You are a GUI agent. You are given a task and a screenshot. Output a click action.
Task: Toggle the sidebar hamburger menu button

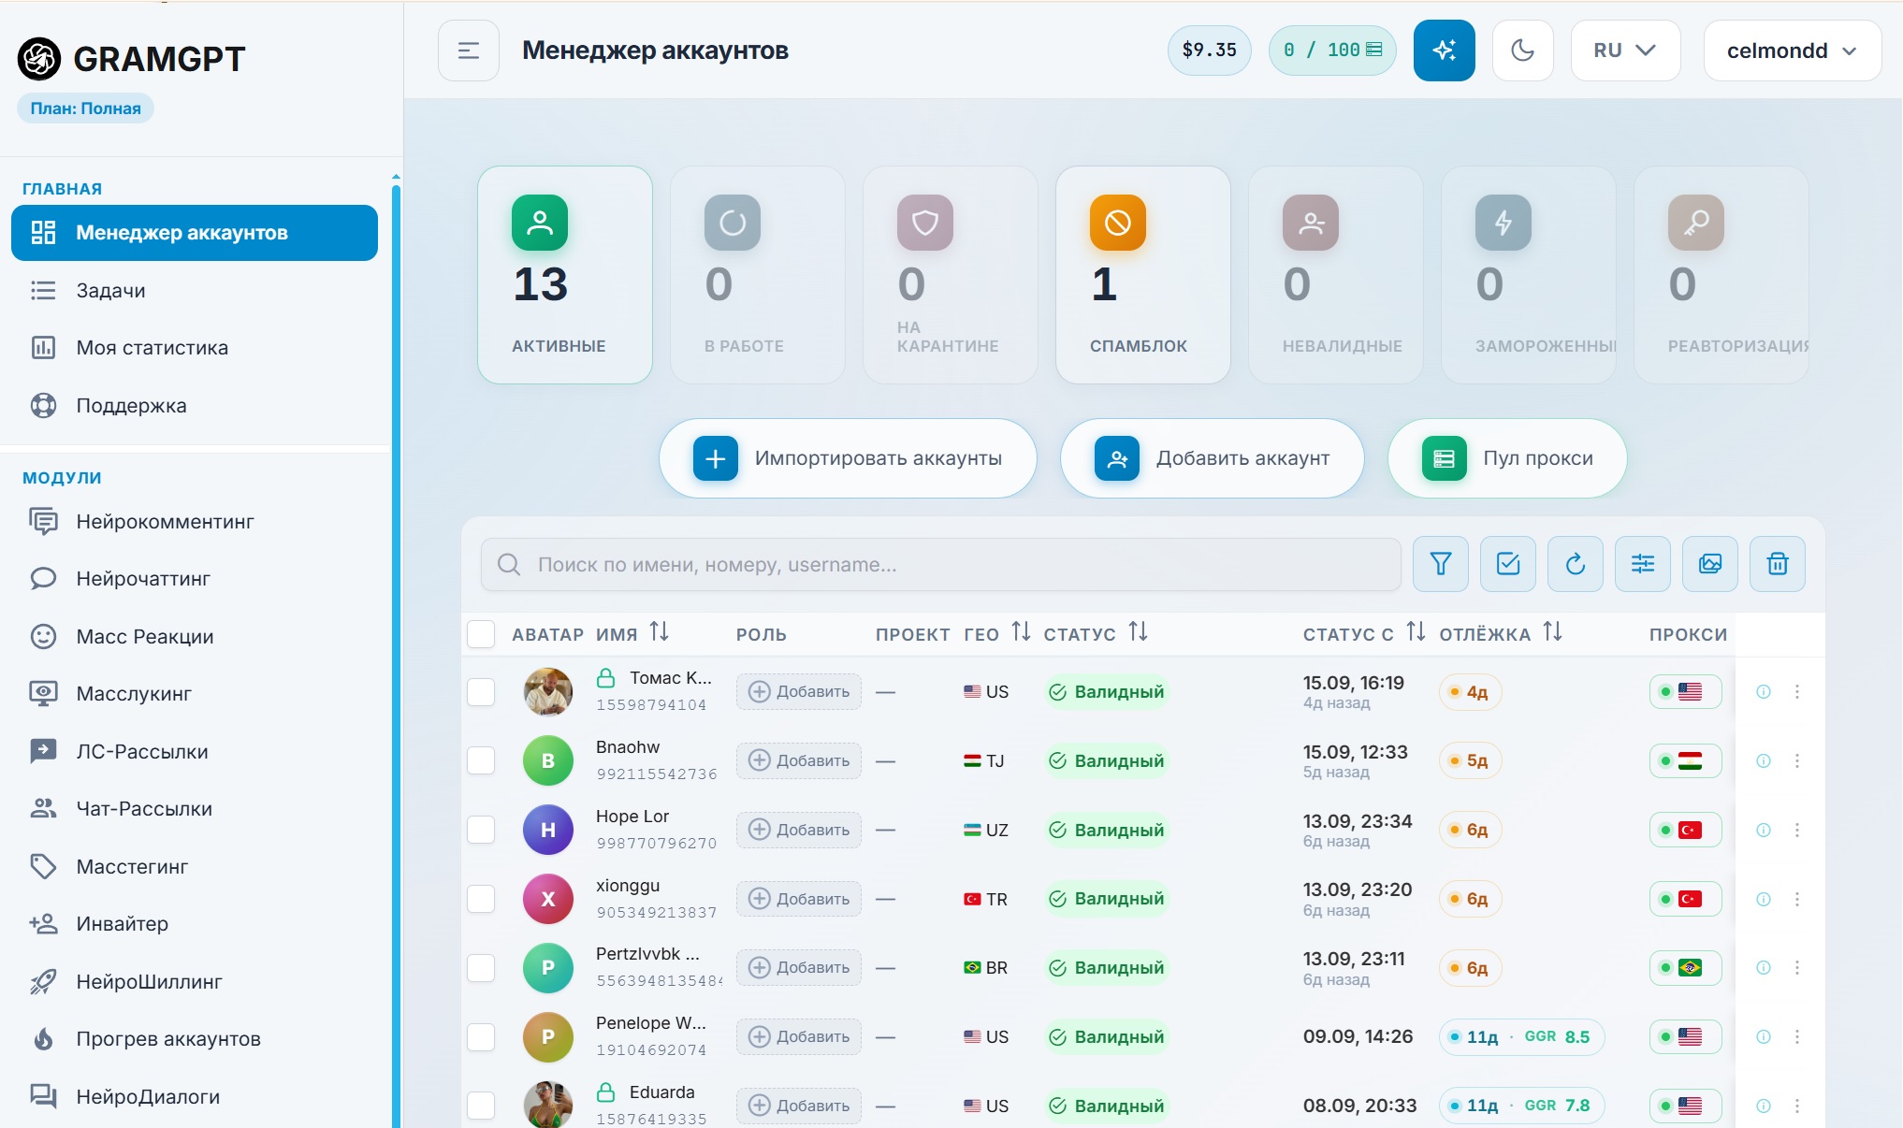[469, 51]
